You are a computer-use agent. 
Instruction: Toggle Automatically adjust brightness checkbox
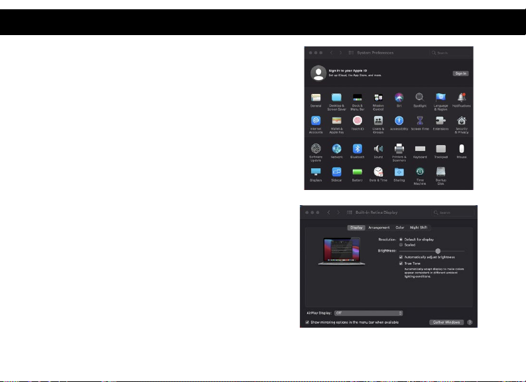(x=401, y=257)
